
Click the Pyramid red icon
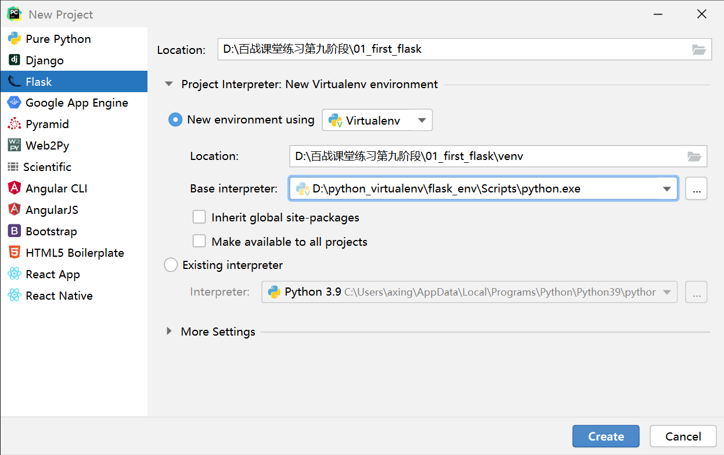(x=15, y=124)
